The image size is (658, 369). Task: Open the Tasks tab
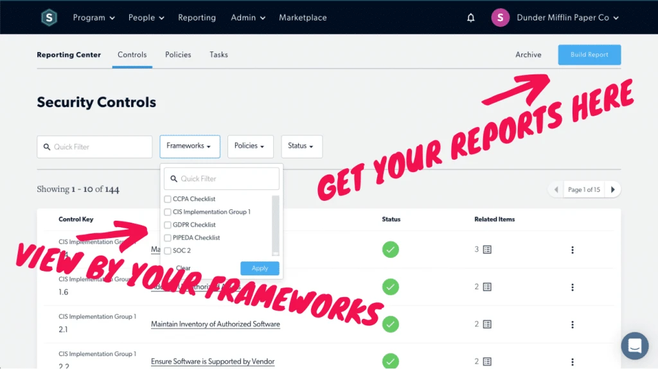pyautogui.click(x=218, y=55)
